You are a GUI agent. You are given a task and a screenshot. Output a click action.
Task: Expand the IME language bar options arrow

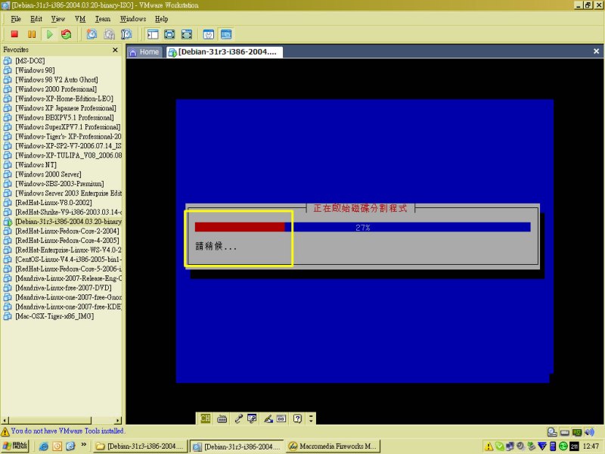click(311, 418)
